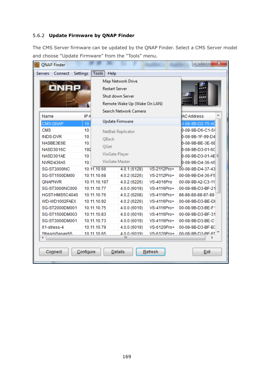The width and height of the screenshot is (270, 382).
Task: Open the Settings menu
Action: tap(81, 73)
